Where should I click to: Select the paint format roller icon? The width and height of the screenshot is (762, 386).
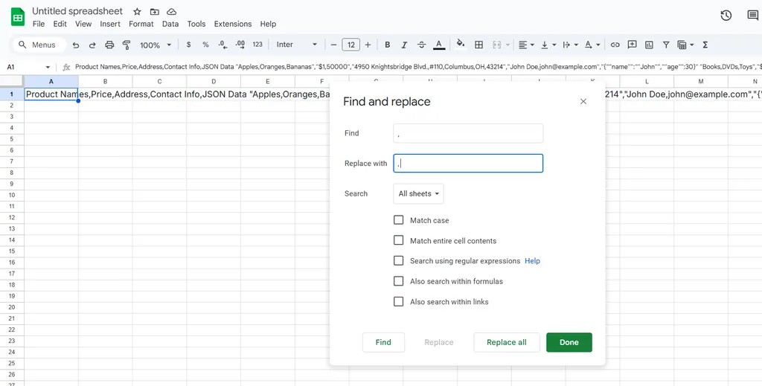coord(127,45)
